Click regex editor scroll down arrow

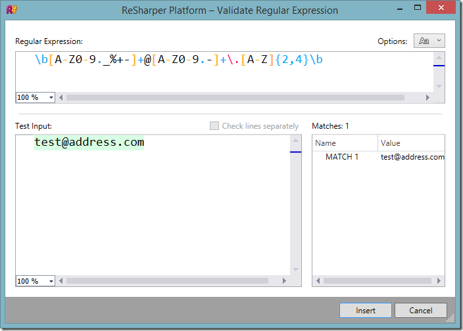pos(439,86)
